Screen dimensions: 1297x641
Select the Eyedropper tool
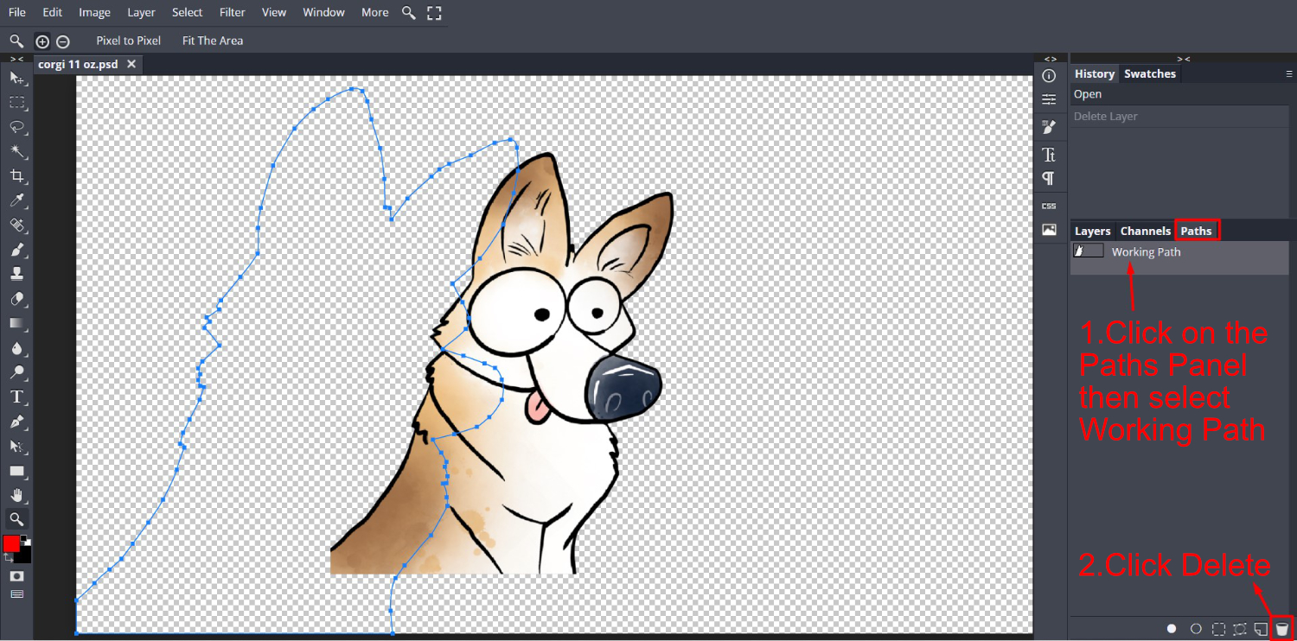pos(16,200)
